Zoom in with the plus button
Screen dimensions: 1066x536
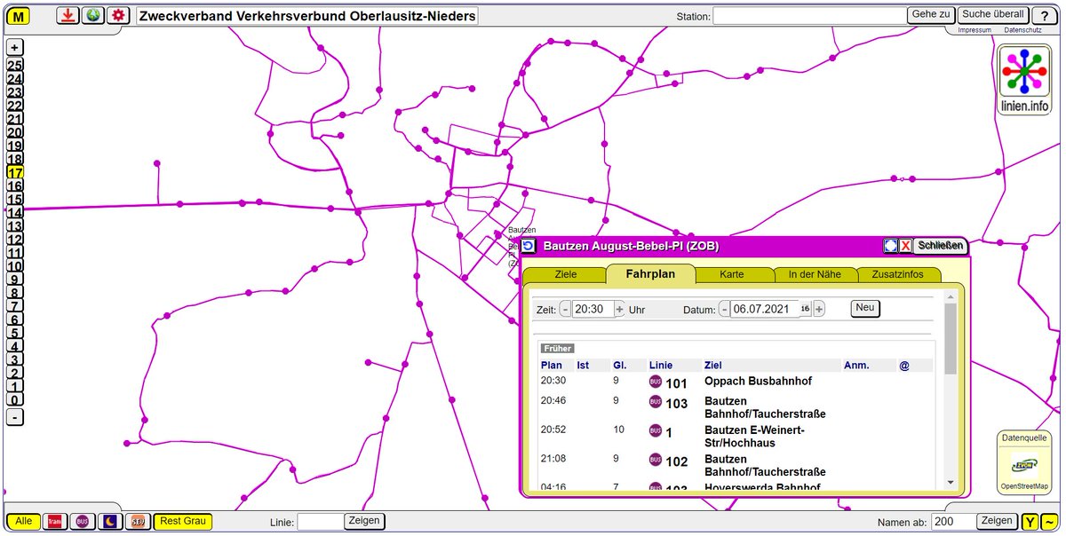(x=16, y=48)
